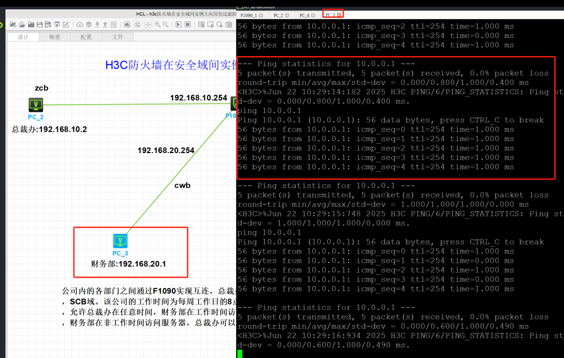Stop all devices with the stop button
This screenshot has height=358, width=564.
coord(187,24)
